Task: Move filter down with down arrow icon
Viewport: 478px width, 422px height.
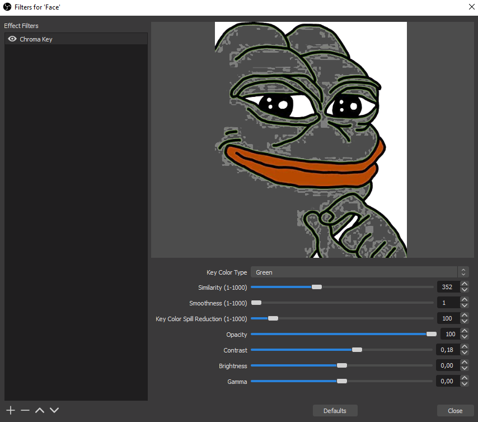Action: pos(54,410)
